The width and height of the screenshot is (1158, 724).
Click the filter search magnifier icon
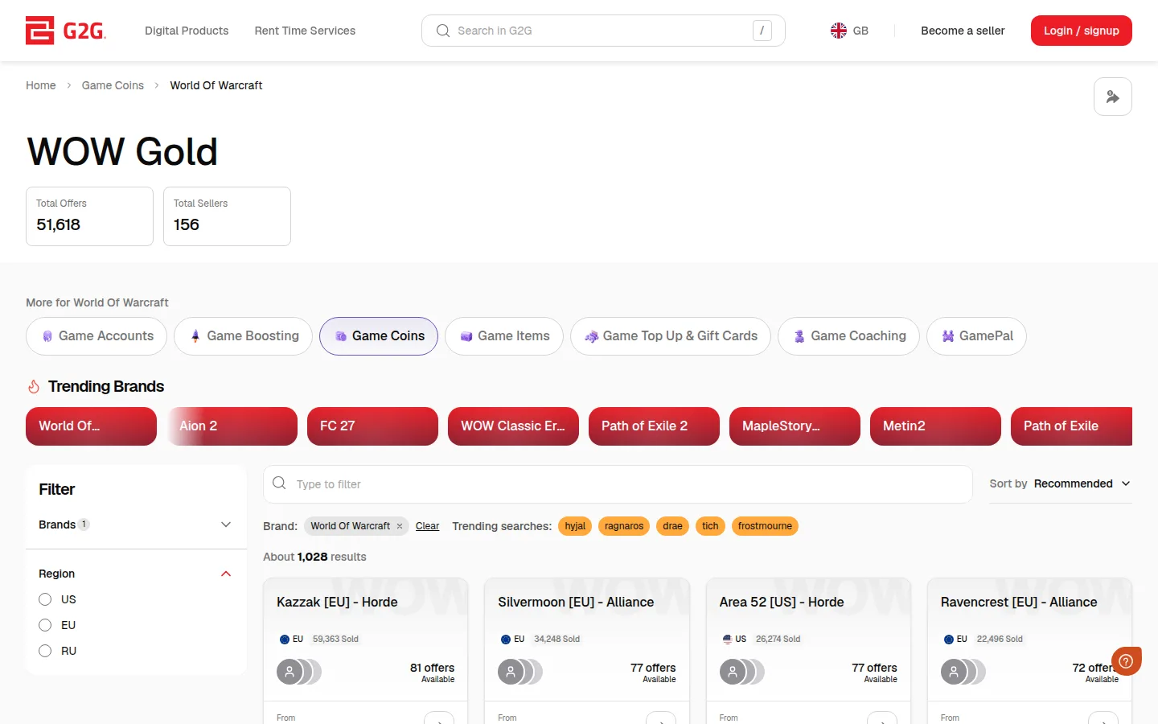tap(279, 483)
